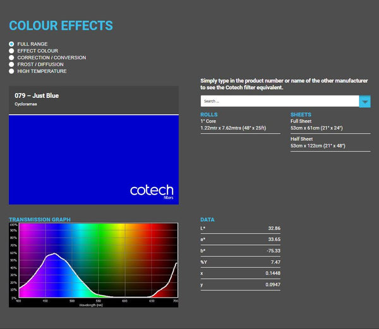Click the Search text field
This screenshot has width=379, height=329.
point(279,101)
